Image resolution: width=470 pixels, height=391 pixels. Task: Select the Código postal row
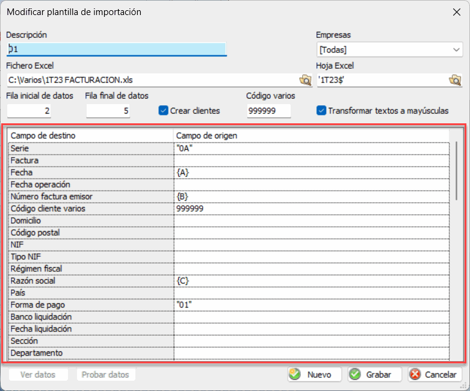[x=91, y=233]
